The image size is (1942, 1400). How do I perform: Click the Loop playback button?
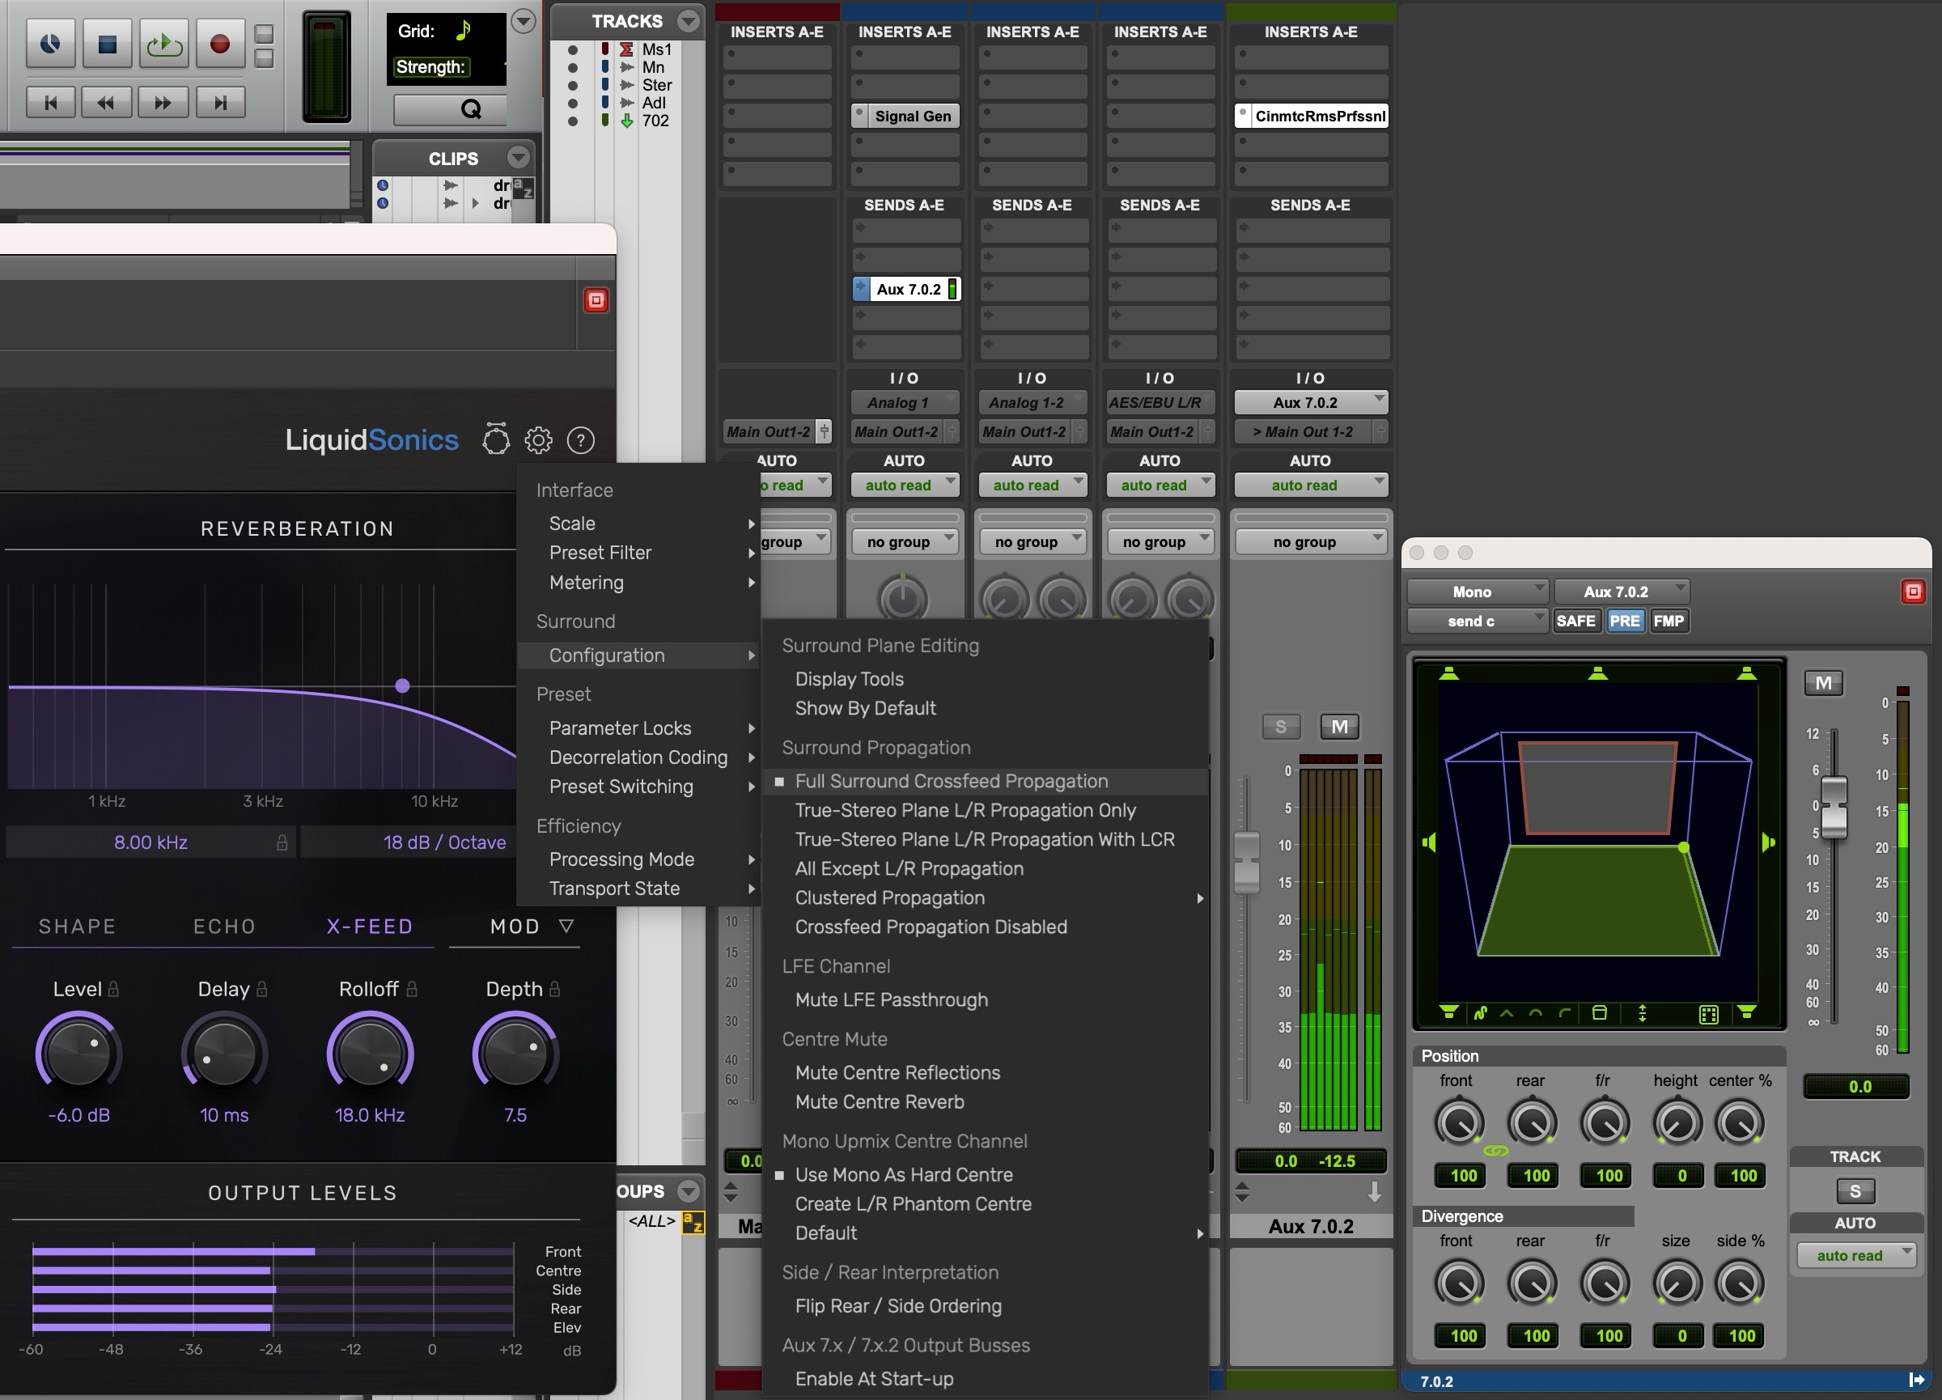[x=163, y=44]
